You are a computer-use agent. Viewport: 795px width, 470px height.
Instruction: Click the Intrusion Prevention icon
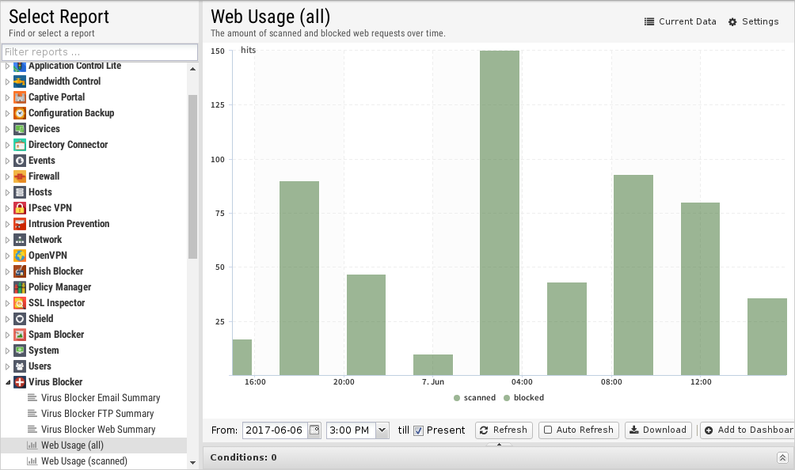pos(19,224)
